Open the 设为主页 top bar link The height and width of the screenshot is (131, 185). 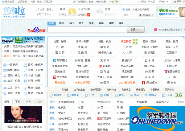10,2
